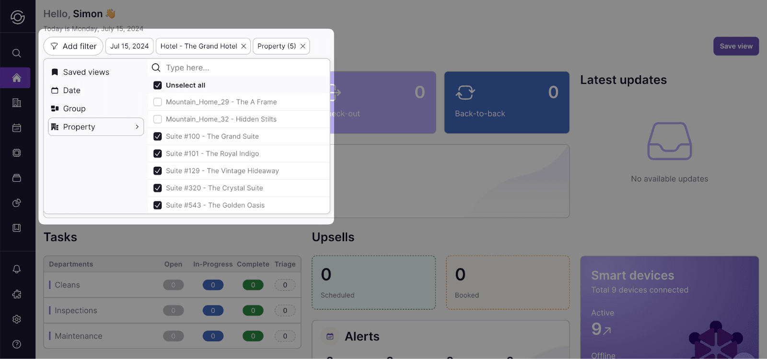Image resolution: width=767 pixels, height=359 pixels.
Task: Remove the Property (5) filter chip
Action: point(303,46)
